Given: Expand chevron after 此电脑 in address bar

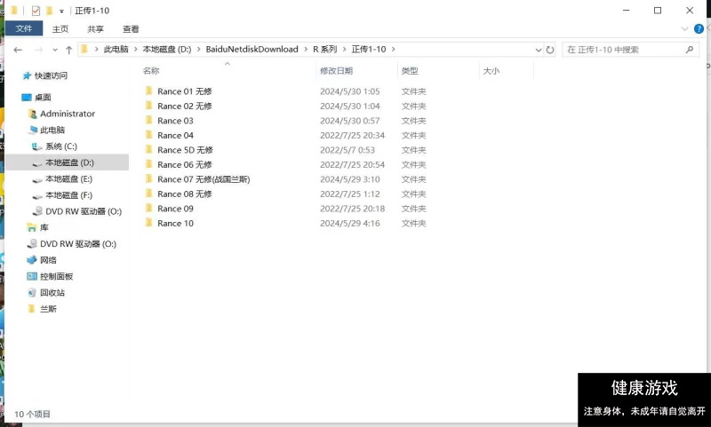Looking at the screenshot, I should pos(135,50).
